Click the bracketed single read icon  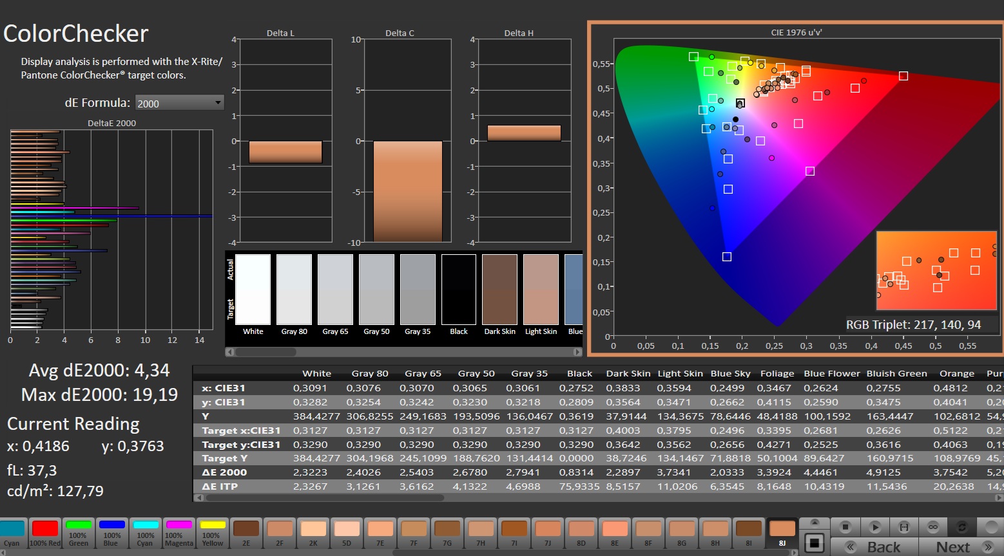point(904,527)
